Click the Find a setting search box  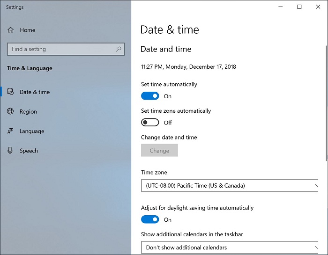[61, 49]
